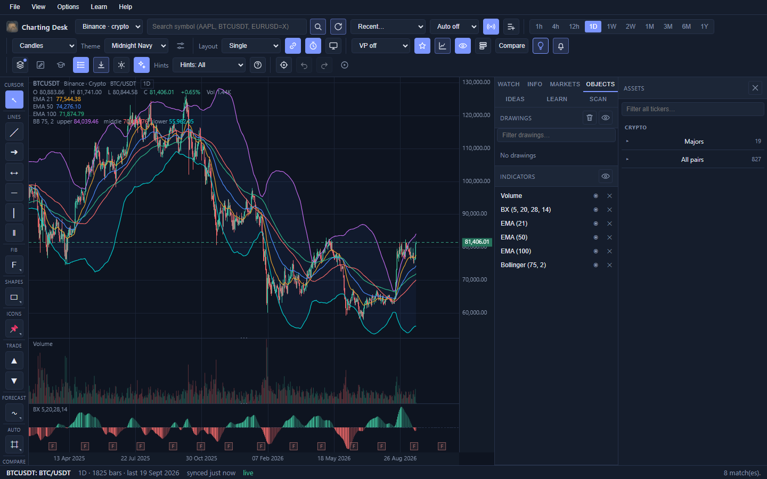Select the ray arrow line tool
The height and width of the screenshot is (479, 767).
14,152
